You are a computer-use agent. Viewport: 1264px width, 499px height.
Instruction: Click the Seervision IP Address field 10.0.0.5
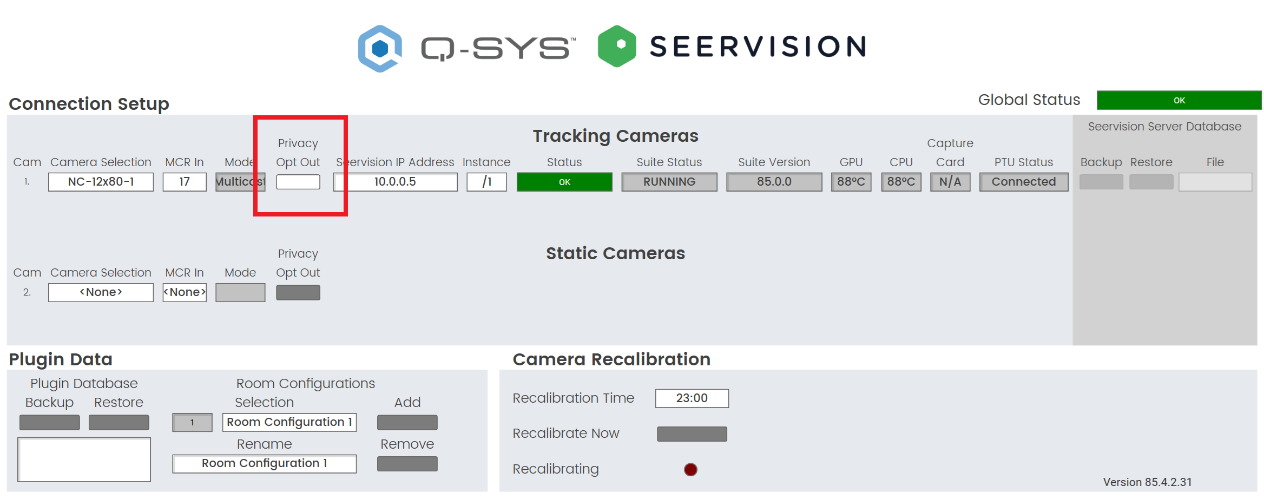tap(395, 182)
